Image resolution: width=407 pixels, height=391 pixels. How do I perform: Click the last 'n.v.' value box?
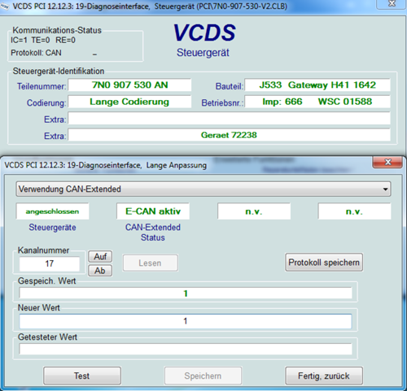pos(354,211)
